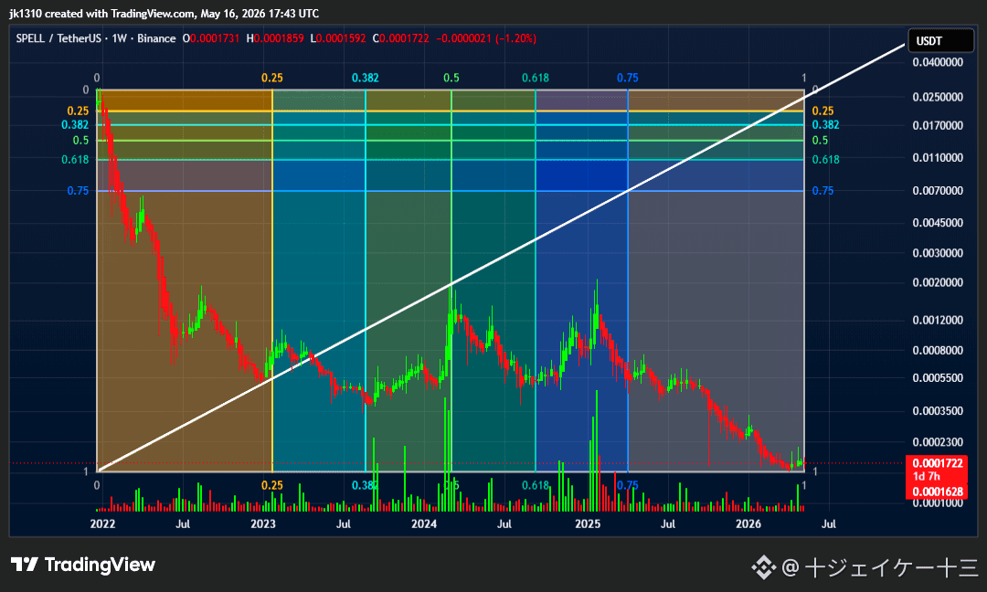The width and height of the screenshot is (987, 592).
Task: Click the 0.0045000 price axis label
Action: (938, 223)
